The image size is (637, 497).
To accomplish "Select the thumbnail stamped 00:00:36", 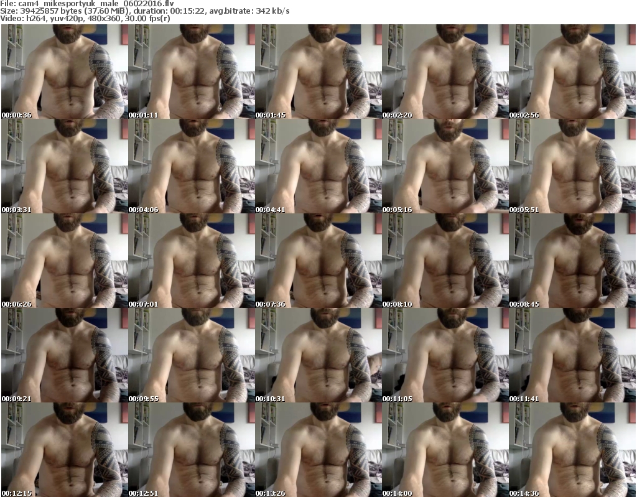I will [x=65, y=72].
